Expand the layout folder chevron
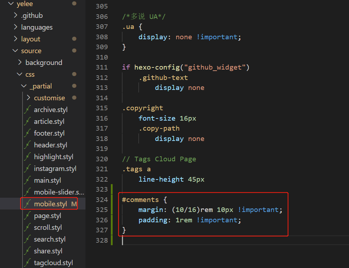The height and width of the screenshot is (268, 349). coord(15,39)
